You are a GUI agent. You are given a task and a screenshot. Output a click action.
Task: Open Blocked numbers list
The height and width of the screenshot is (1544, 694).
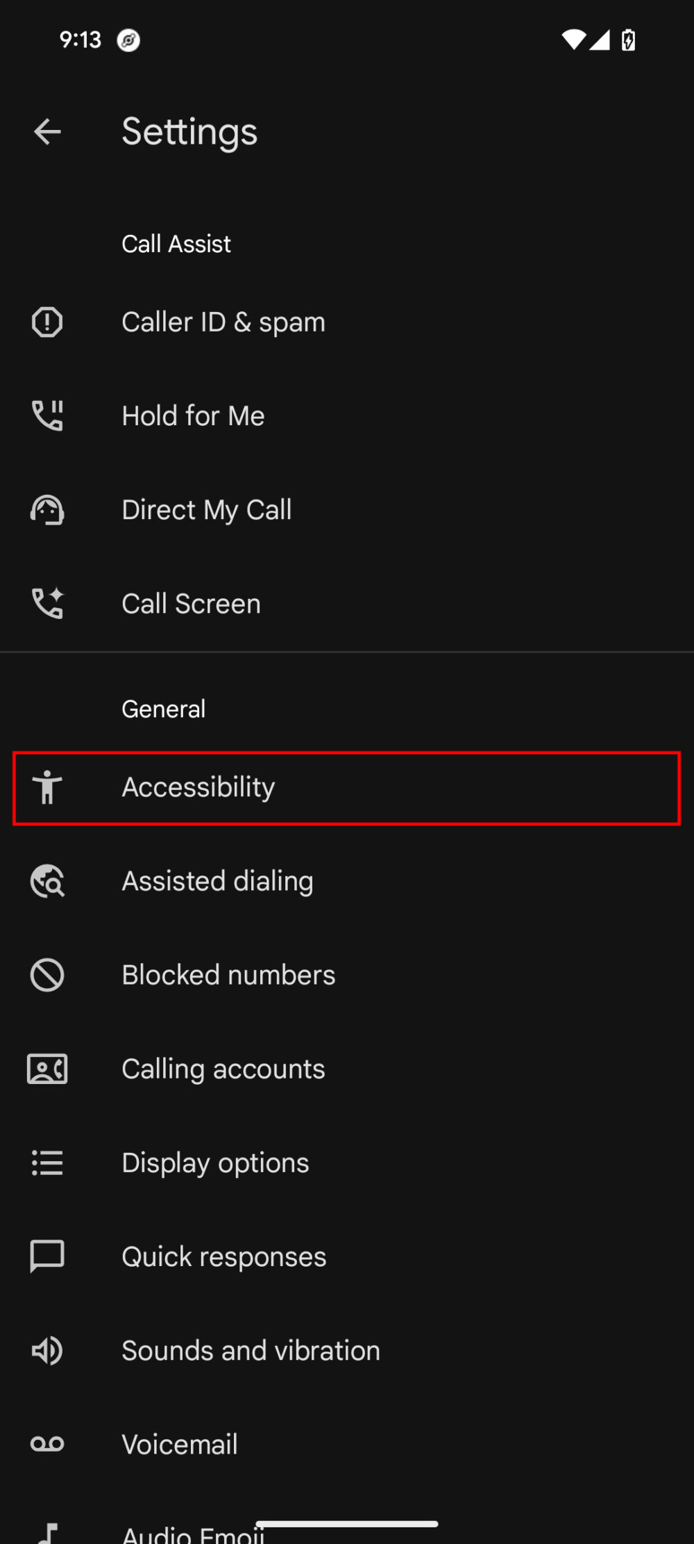[229, 975]
